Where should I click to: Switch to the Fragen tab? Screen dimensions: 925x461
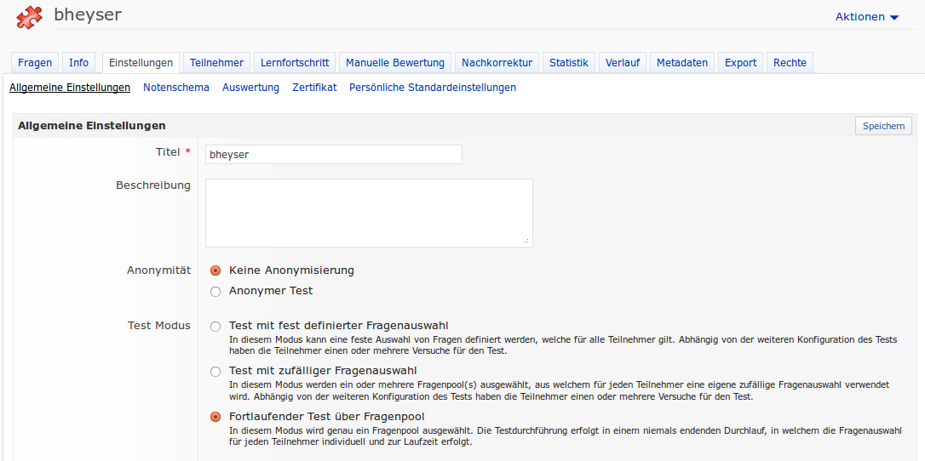[35, 63]
